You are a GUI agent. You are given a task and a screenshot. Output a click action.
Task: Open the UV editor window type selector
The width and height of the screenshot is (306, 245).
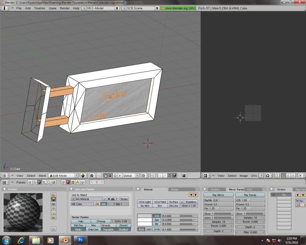207,176
